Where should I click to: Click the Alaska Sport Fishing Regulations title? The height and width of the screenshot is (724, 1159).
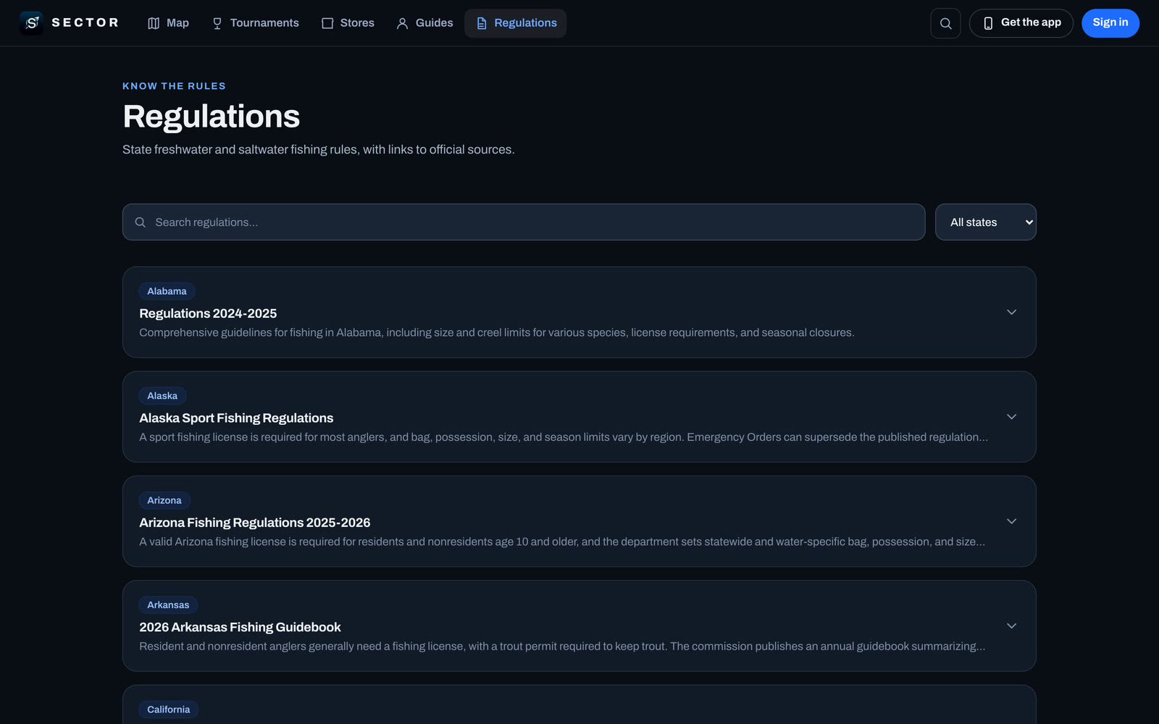(236, 418)
